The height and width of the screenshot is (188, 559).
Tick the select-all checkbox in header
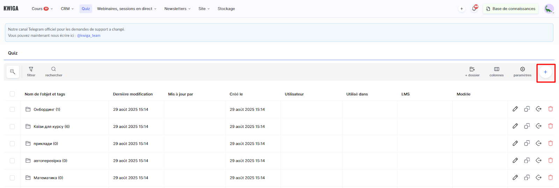[x=12, y=94]
